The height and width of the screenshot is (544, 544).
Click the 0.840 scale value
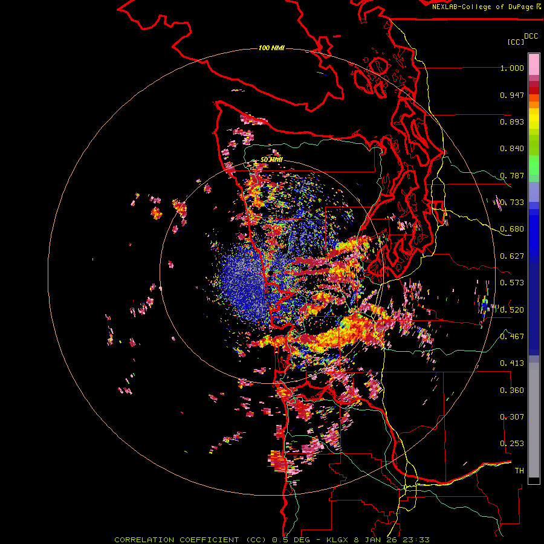[512, 149]
